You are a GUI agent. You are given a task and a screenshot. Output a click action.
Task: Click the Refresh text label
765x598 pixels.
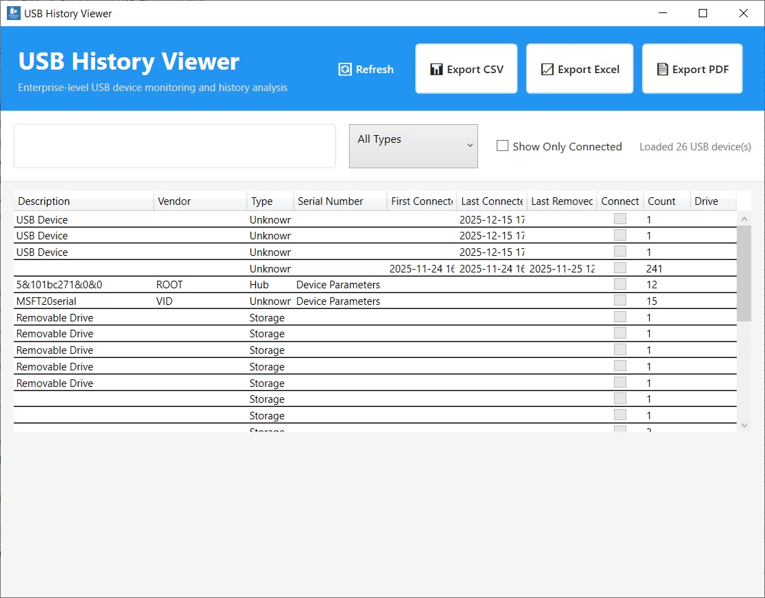375,70
